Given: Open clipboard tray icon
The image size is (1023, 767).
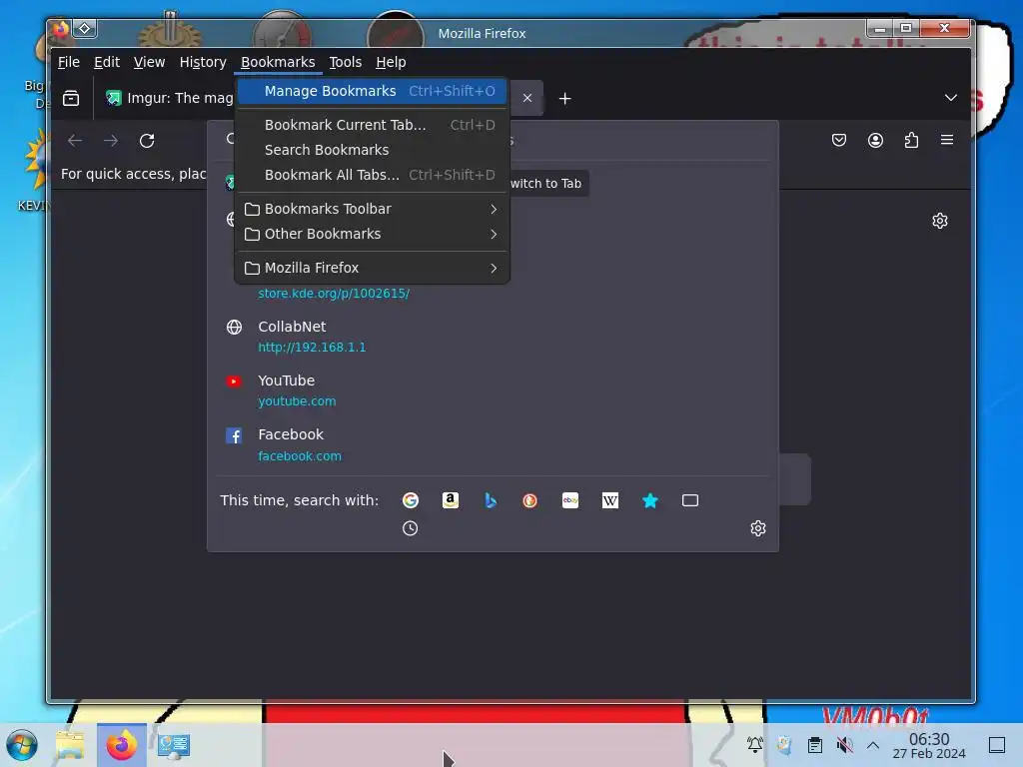Looking at the screenshot, I should tap(815, 744).
